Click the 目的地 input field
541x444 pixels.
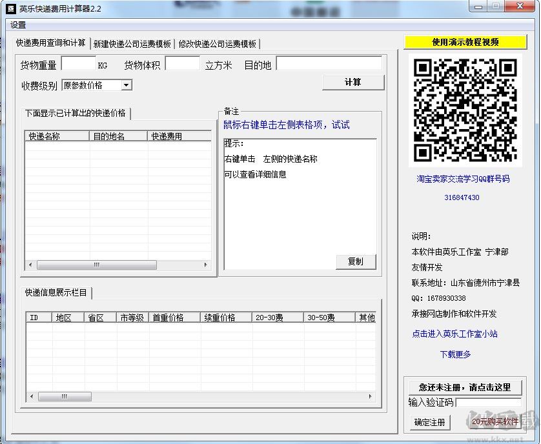tap(329, 65)
